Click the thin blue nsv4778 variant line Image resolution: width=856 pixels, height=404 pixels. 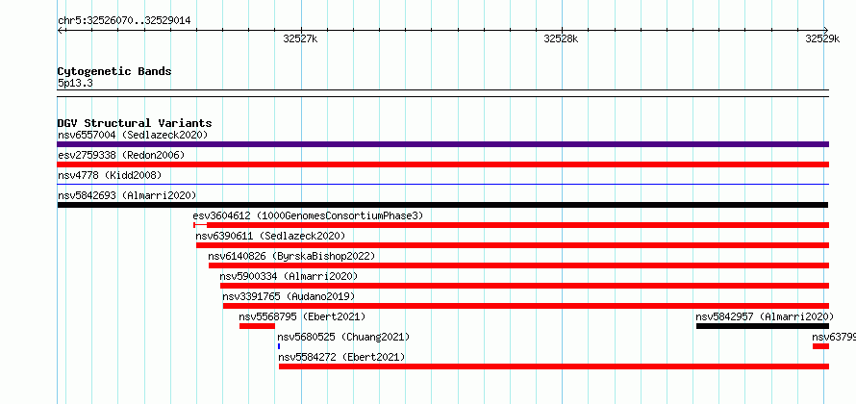point(442,185)
